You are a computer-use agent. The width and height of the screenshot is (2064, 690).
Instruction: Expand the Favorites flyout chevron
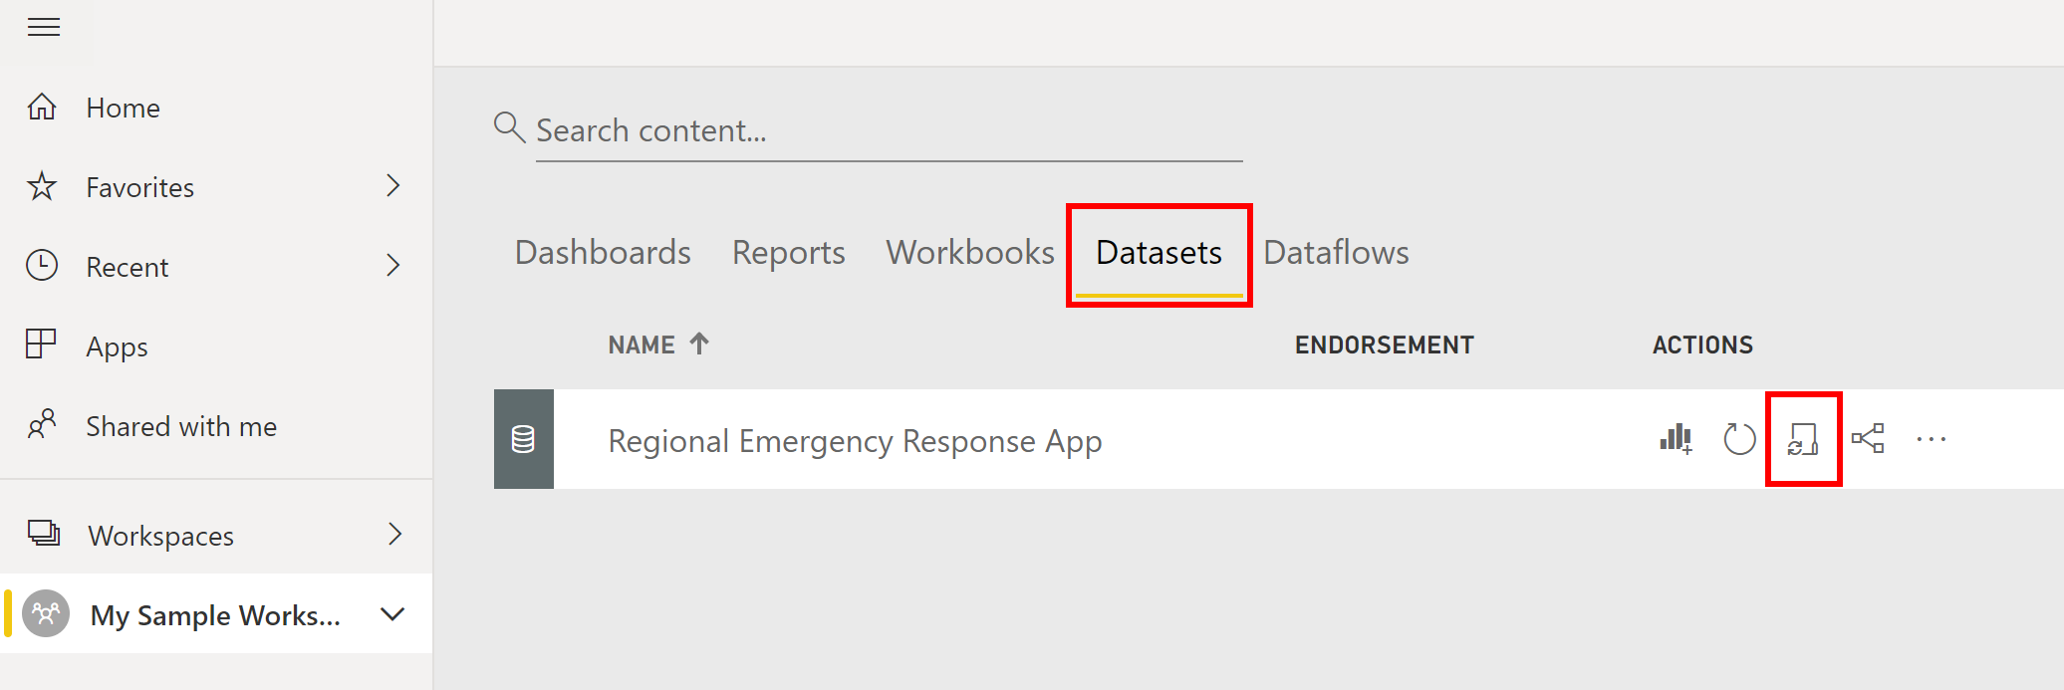pos(393,186)
